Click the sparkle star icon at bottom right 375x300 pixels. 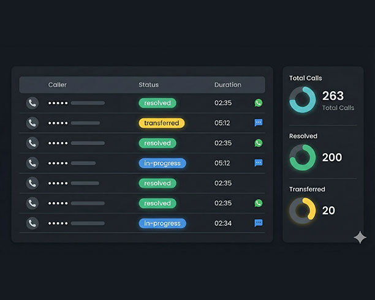point(360,238)
